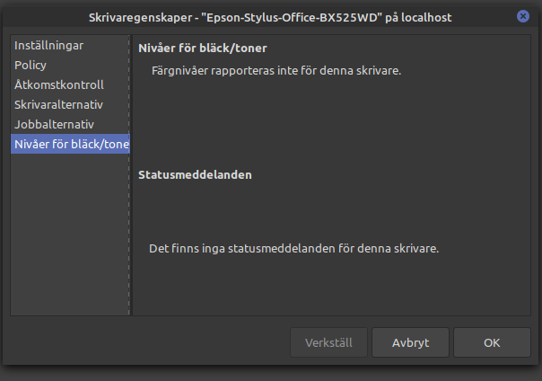Click 'Det finns inga statusmeddelanden' message
This screenshot has height=381, width=542.
pos(293,249)
